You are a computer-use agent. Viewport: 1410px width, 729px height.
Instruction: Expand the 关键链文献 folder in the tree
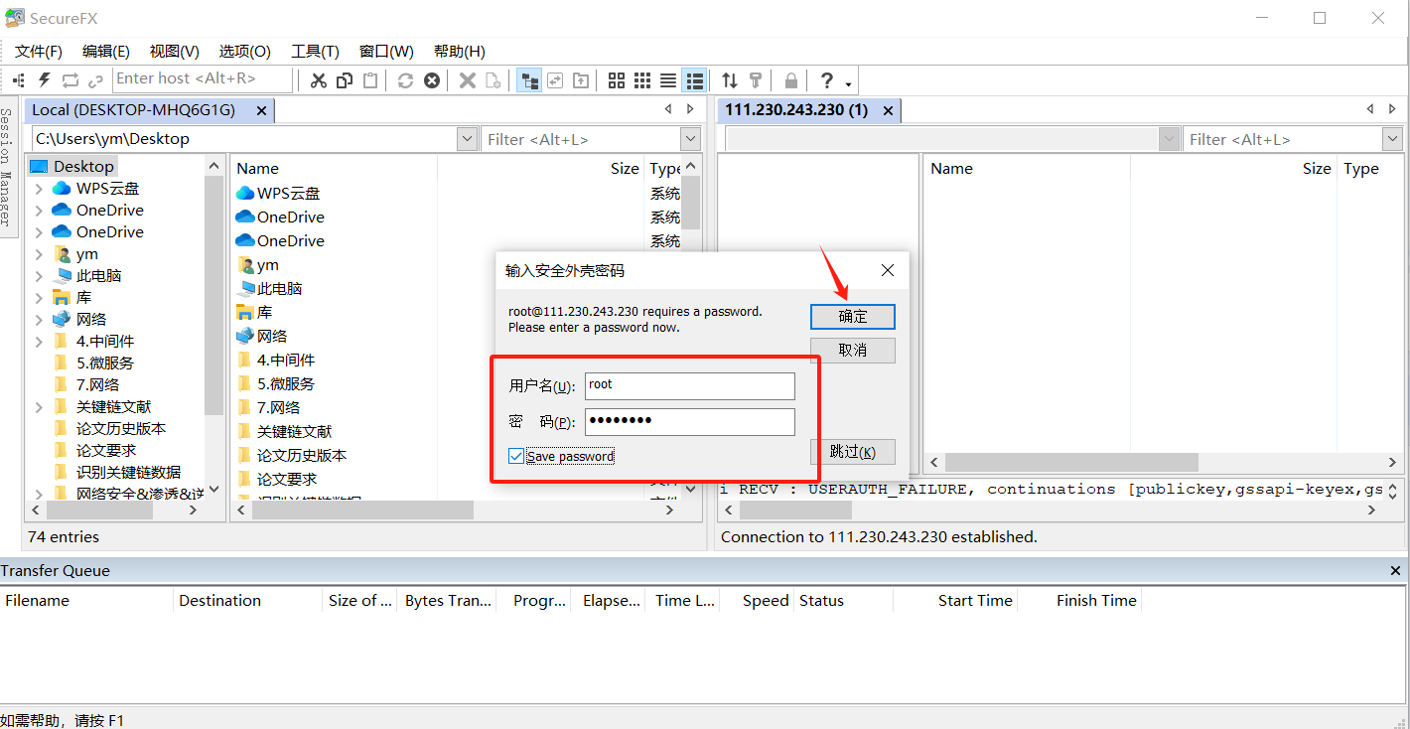(x=38, y=406)
